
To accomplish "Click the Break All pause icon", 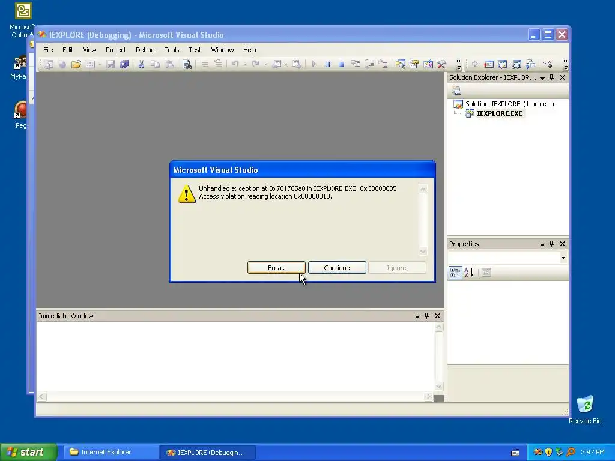I will pos(327,64).
